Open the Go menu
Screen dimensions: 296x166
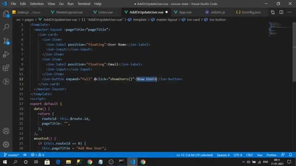tap(61, 4)
